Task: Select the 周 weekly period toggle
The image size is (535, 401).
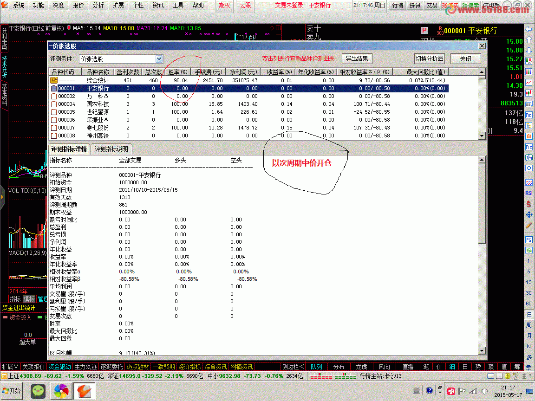Action: 529,325
